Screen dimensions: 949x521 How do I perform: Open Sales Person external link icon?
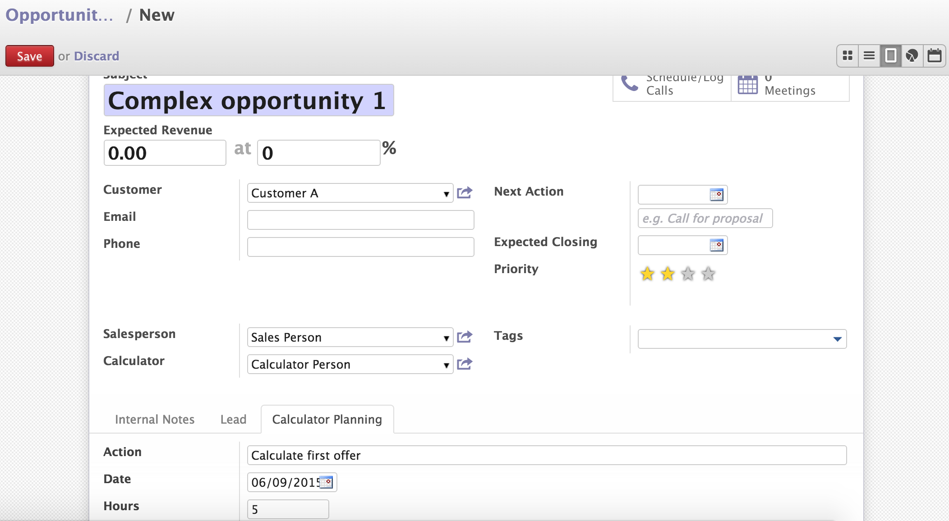pos(465,337)
